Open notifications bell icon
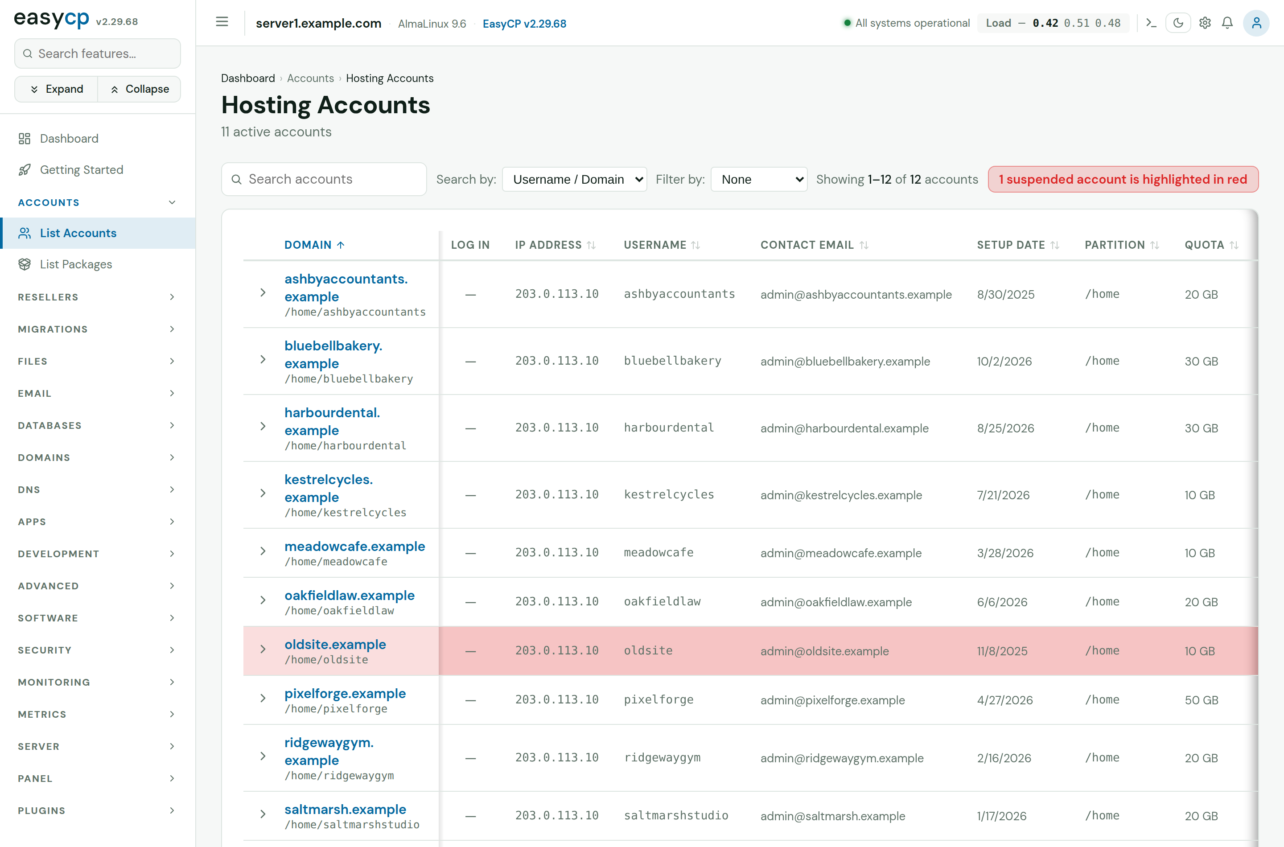This screenshot has width=1284, height=847. tap(1227, 23)
